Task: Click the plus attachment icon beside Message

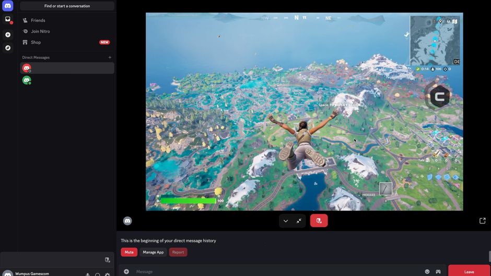Action: tap(126, 271)
